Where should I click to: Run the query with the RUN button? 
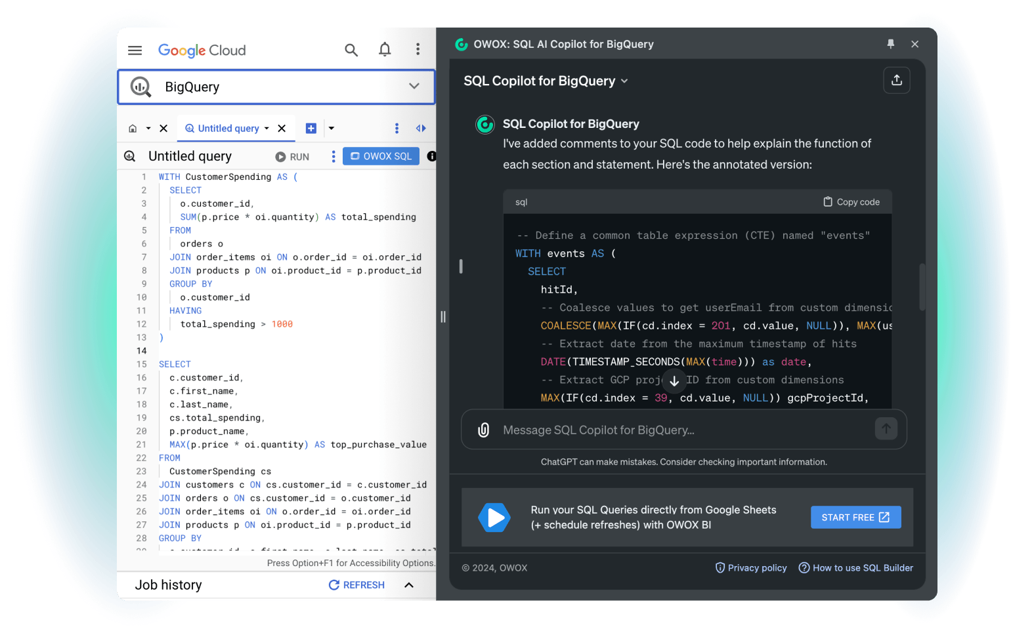point(292,157)
